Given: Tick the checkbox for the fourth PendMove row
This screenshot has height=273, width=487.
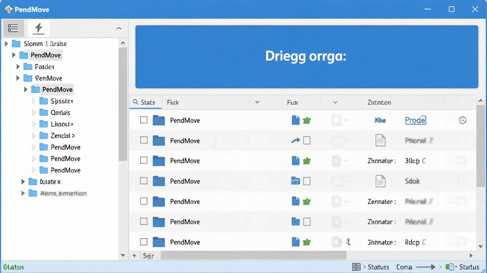Looking at the screenshot, I should point(144,181).
